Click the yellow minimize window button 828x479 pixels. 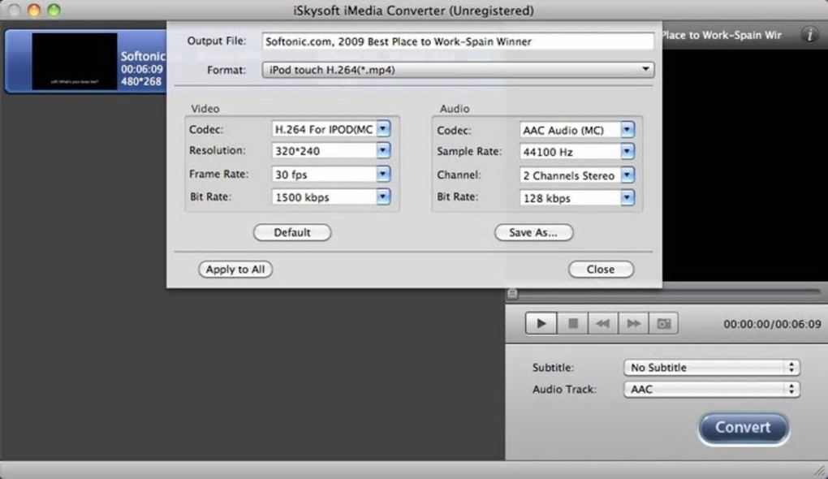click(x=34, y=10)
